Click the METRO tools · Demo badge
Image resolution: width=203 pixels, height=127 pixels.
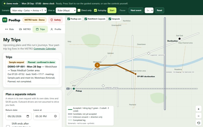point(35,20)
